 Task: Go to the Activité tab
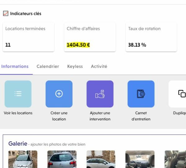point(99,67)
